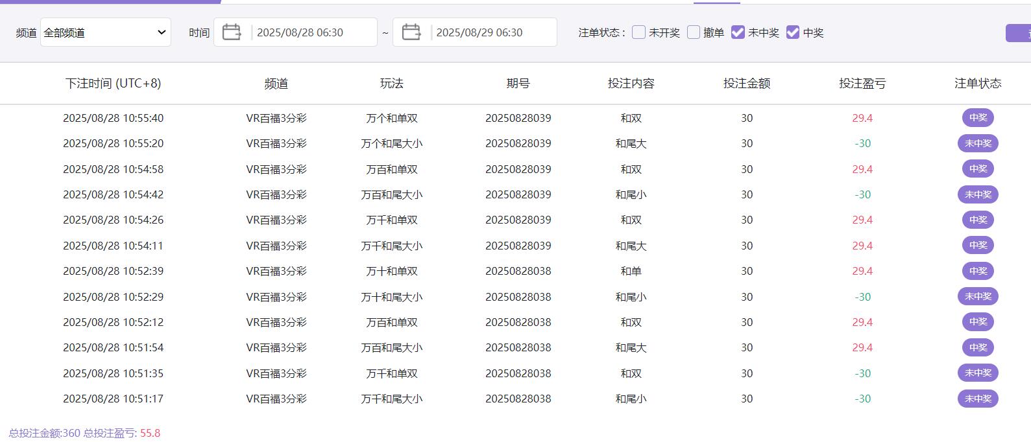Click loss -30 in the 10:51:35 row
Viewport: 1031px width, 442px height.
pos(862,373)
